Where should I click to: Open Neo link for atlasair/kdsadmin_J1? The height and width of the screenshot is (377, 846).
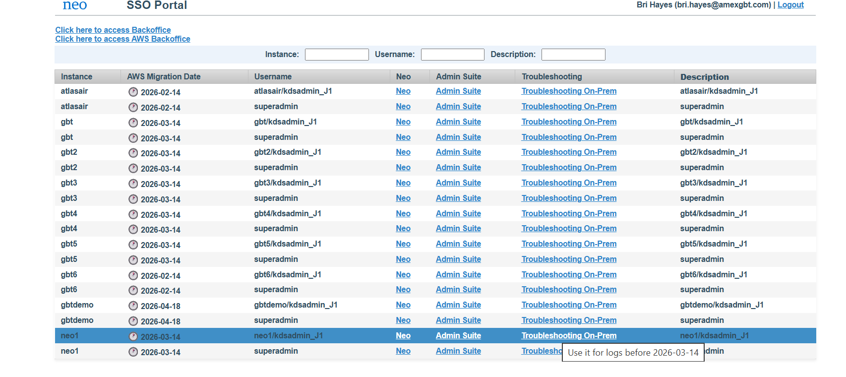[403, 91]
